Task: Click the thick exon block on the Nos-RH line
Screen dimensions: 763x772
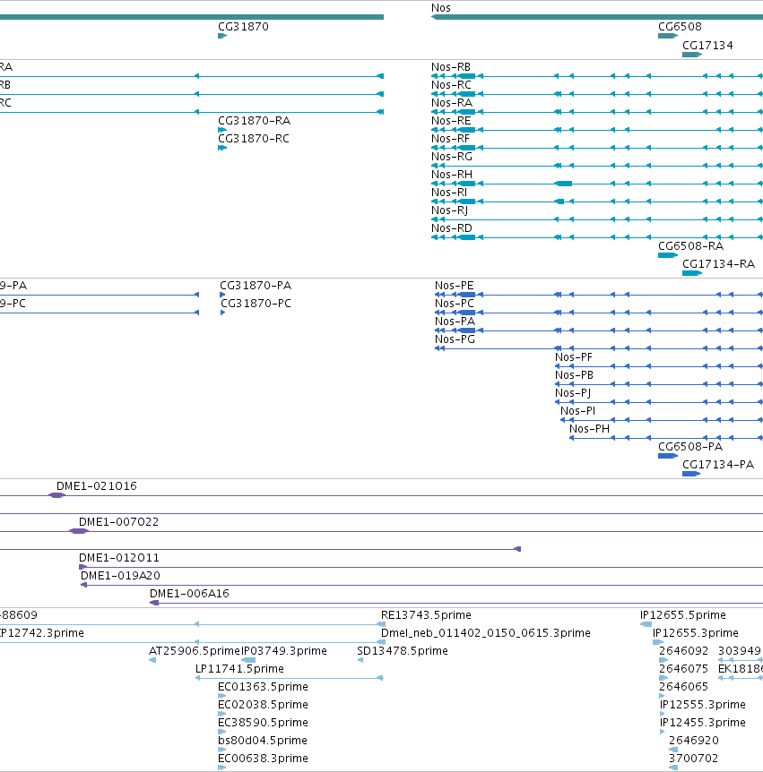Action: coord(564,184)
